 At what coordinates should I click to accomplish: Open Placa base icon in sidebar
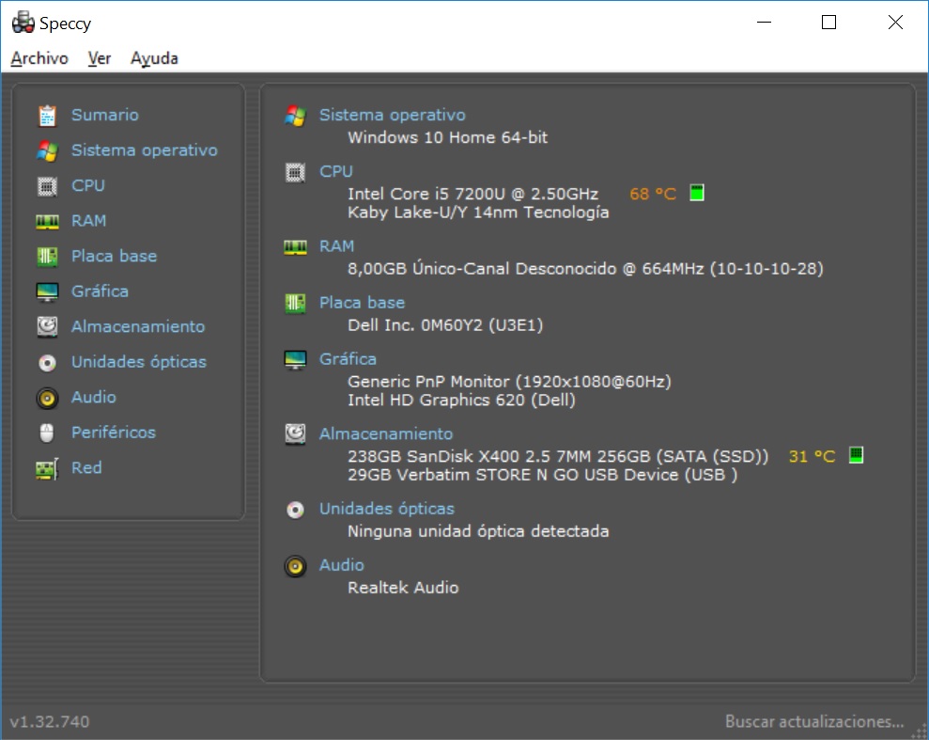tap(47, 257)
